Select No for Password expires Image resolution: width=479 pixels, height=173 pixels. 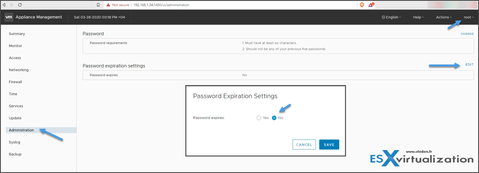click(274, 118)
